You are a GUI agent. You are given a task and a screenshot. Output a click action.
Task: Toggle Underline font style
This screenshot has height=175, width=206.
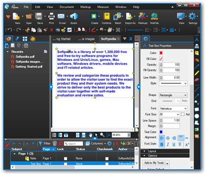coord(174,144)
